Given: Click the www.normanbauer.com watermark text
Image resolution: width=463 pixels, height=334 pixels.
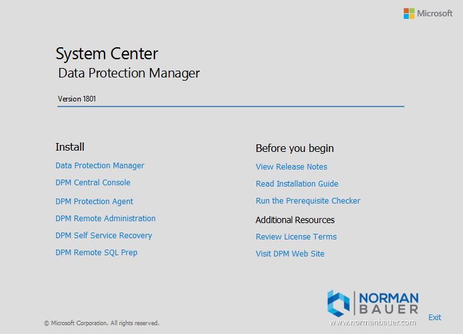Looking at the screenshot, I should tap(373, 322).
